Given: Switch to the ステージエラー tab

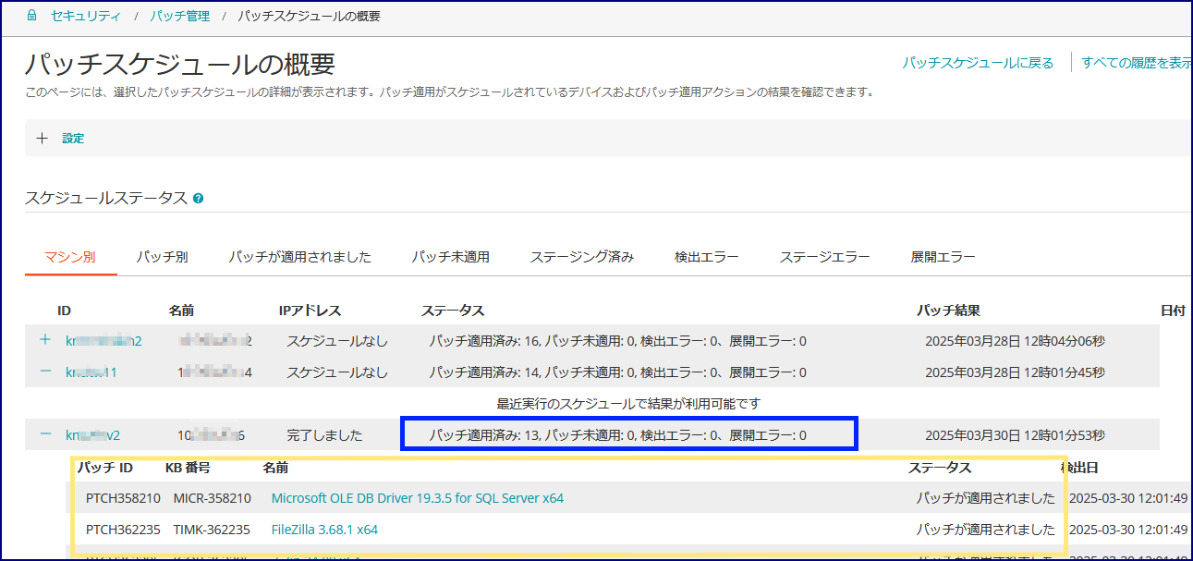Looking at the screenshot, I should tap(824, 257).
